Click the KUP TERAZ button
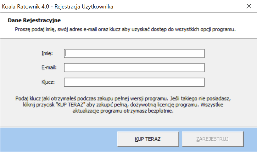The height and width of the screenshot is (152, 257). coord(148,139)
